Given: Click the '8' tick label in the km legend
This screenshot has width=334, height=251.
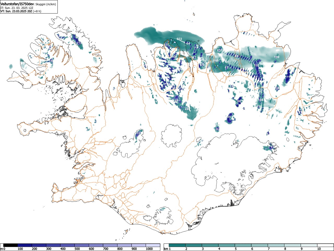Looking at the screenshot, I should pos(285,249).
